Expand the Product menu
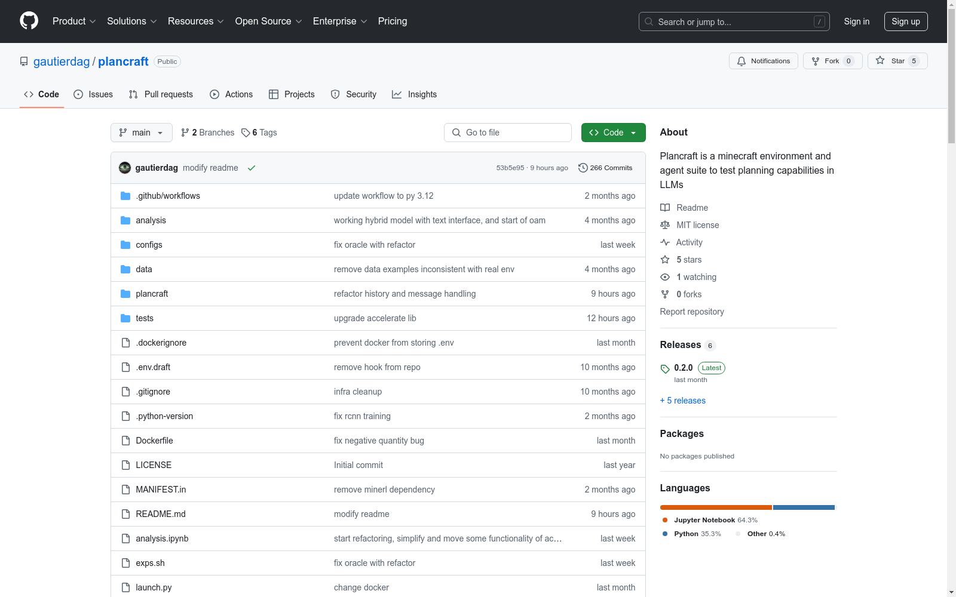Image resolution: width=956 pixels, height=597 pixels. pyautogui.click(x=74, y=21)
